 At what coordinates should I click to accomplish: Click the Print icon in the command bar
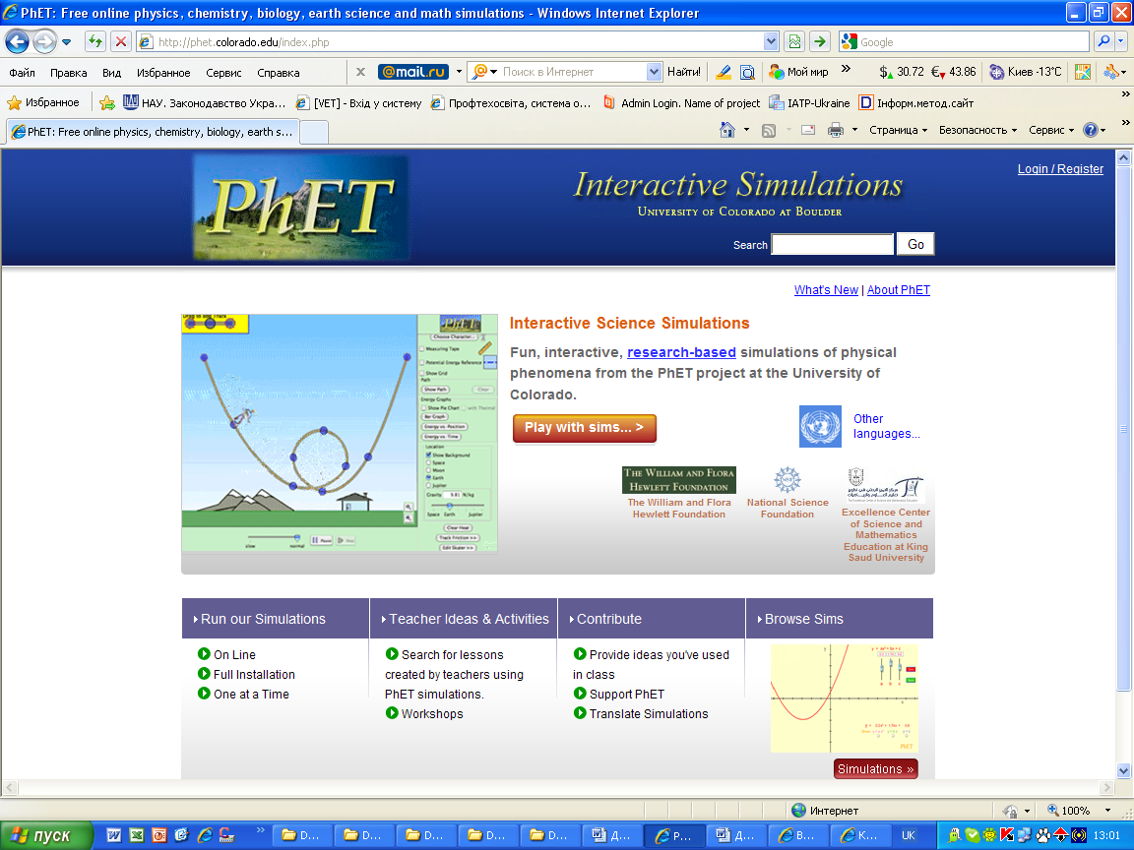pos(836,130)
